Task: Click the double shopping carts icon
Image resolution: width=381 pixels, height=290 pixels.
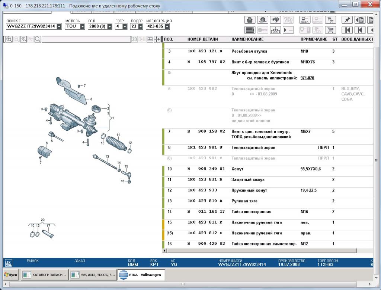Action: click(x=330, y=20)
